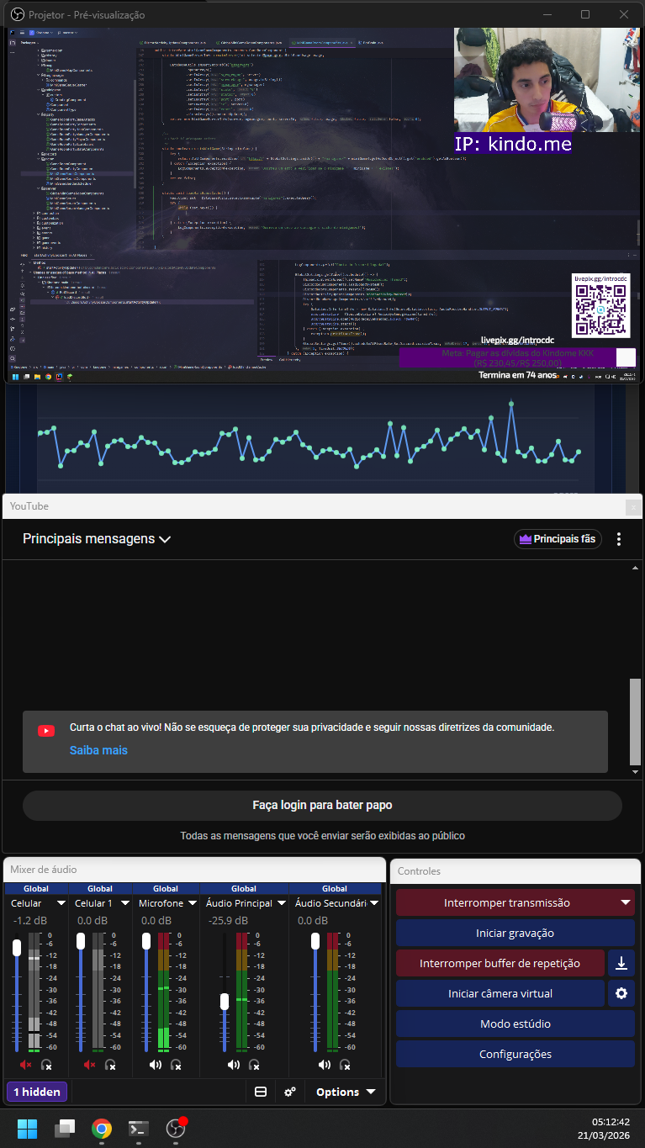The image size is (645, 1148).
Task: Click the Controles panel title
Action: click(x=419, y=871)
